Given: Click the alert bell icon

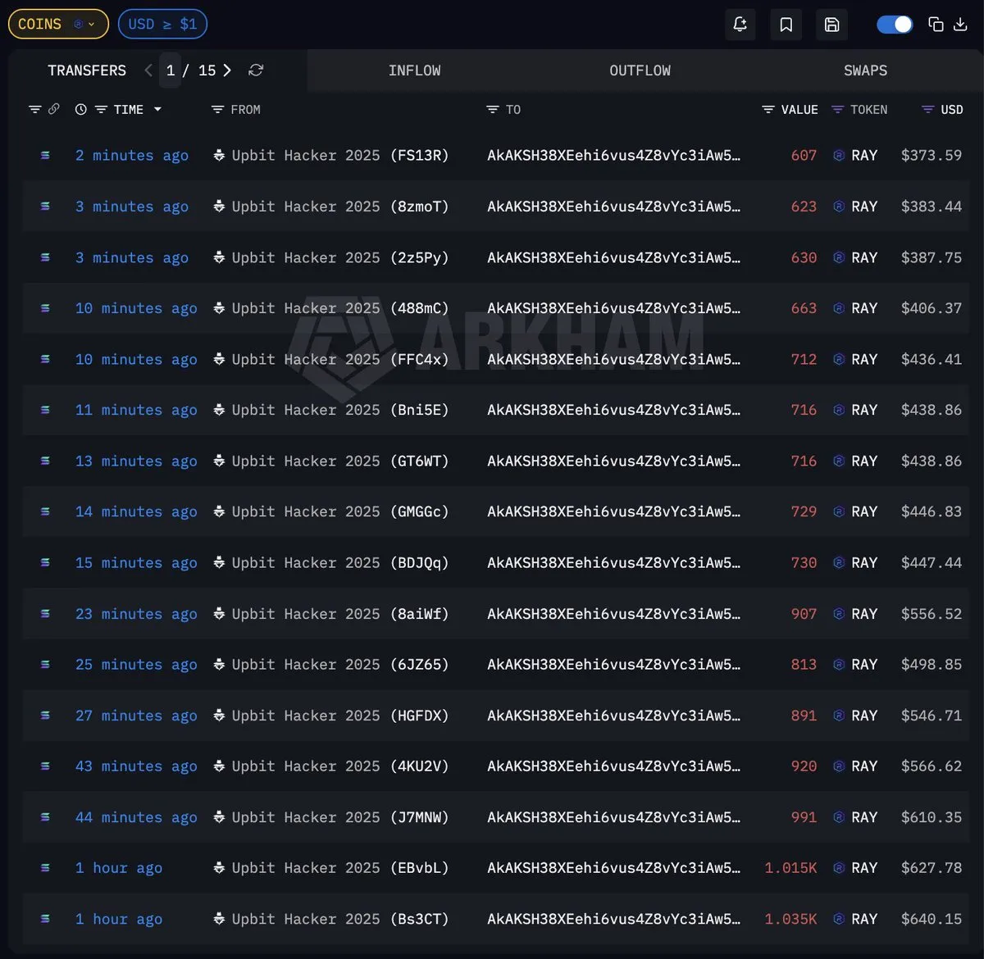Looking at the screenshot, I should [x=740, y=25].
